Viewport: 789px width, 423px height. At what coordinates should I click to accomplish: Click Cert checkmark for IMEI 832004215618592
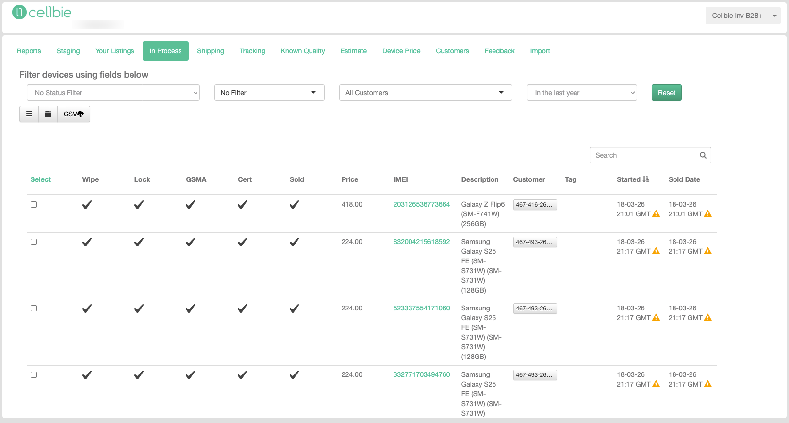coord(242,242)
